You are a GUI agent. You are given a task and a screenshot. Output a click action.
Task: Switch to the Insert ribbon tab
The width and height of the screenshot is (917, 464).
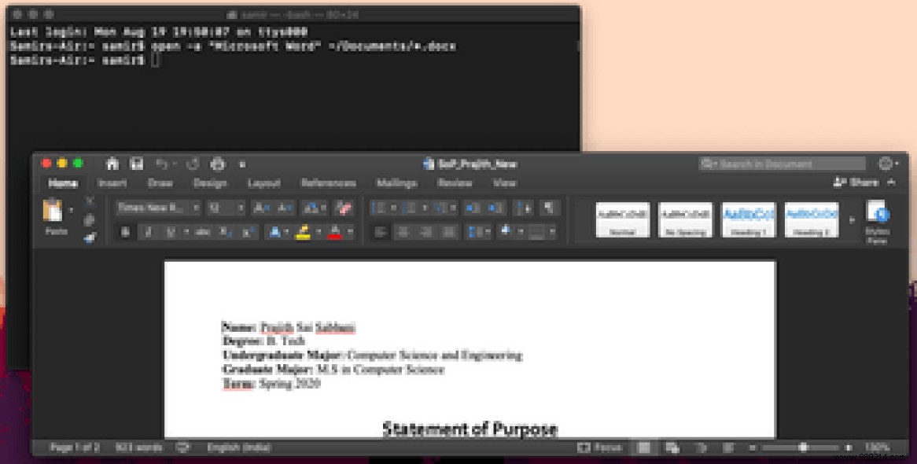click(112, 182)
